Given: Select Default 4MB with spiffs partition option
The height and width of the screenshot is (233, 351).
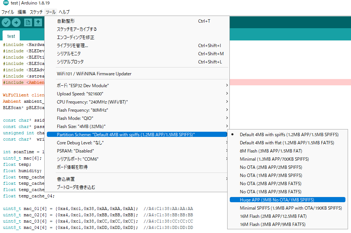Looking at the screenshot, I should pos(287,134).
